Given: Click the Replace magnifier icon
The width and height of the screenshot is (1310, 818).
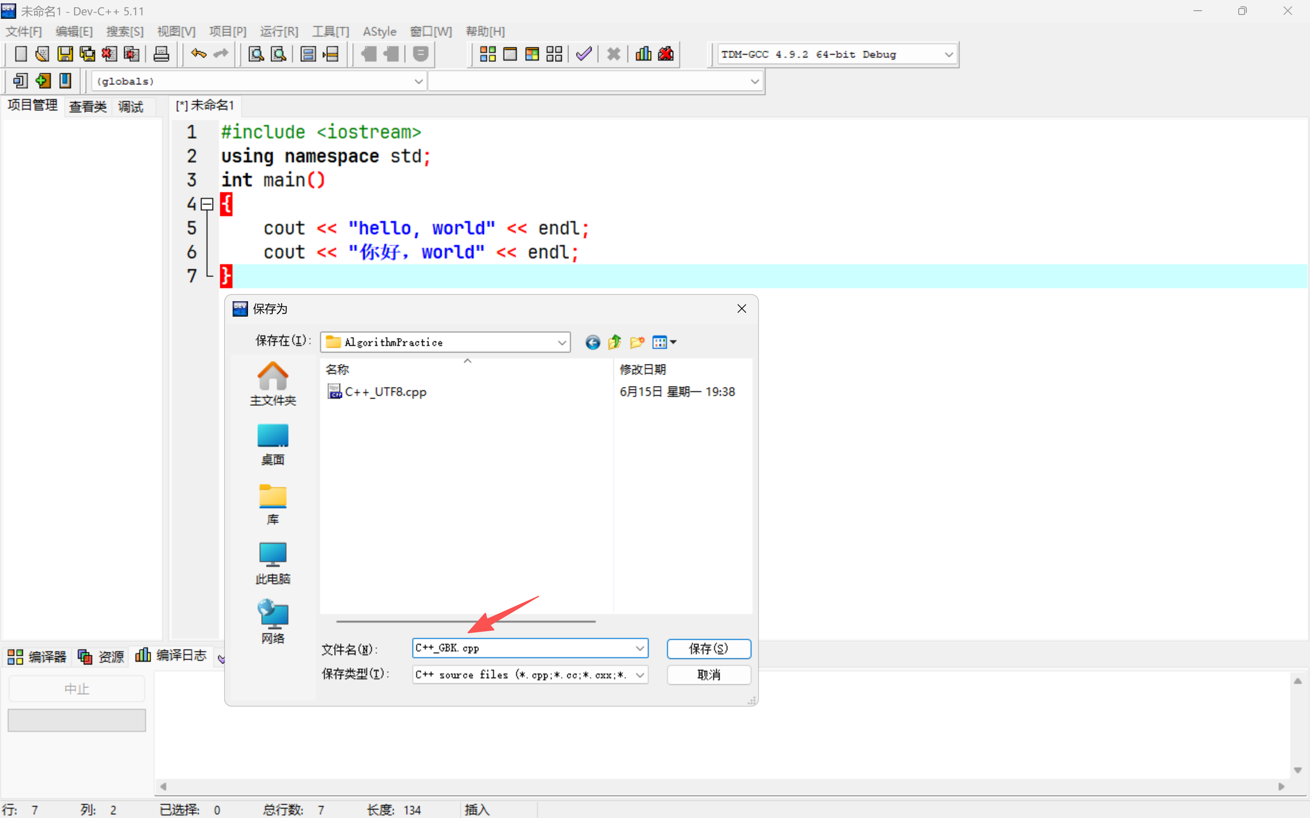Looking at the screenshot, I should click(x=279, y=54).
